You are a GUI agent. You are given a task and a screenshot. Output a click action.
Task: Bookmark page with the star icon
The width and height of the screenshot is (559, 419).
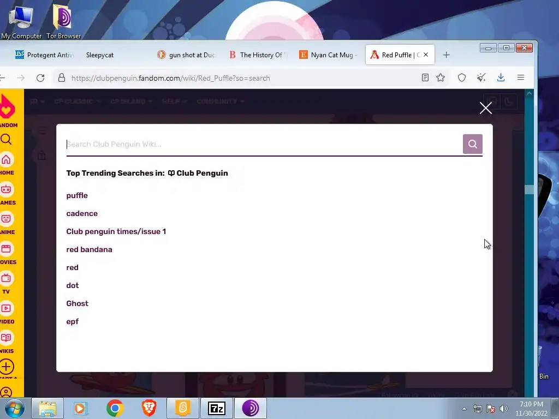pyautogui.click(x=441, y=77)
